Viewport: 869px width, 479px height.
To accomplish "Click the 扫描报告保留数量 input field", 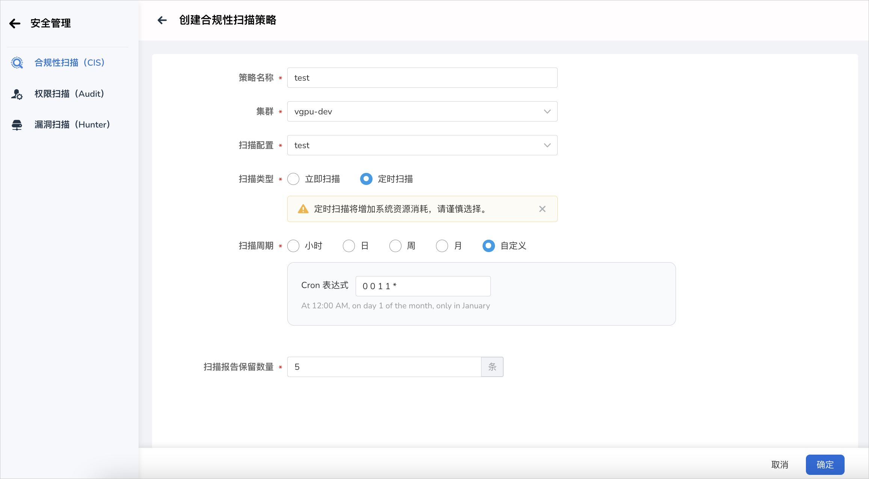I will [384, 367].
